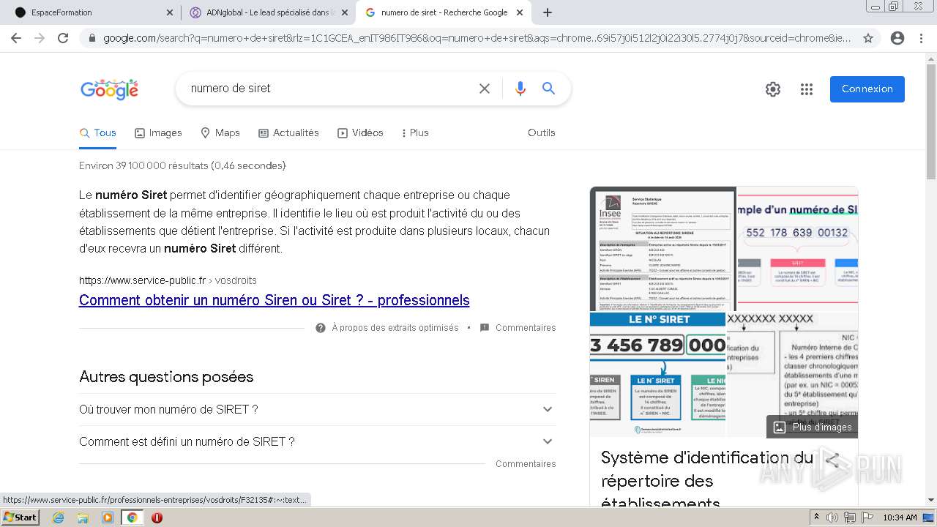Switch to Vidéos results
The height and width of the screenshot is (527, 937).
pos(360,133)
